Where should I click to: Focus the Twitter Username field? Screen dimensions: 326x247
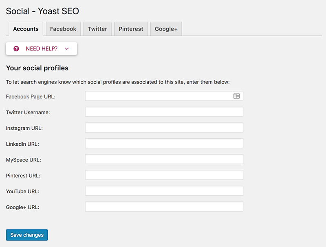[164, 111]
